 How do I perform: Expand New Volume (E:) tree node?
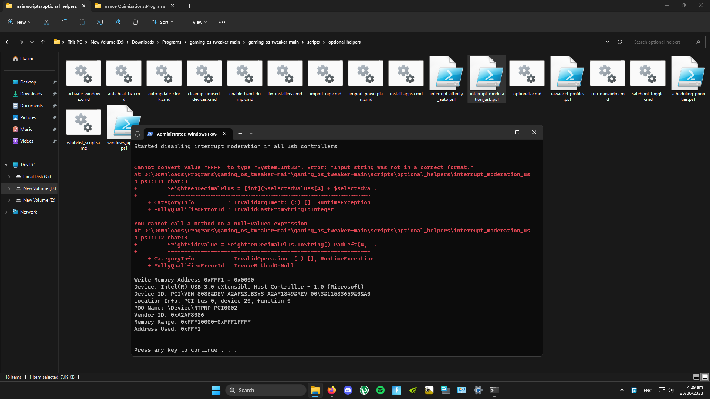click(9, 200)
